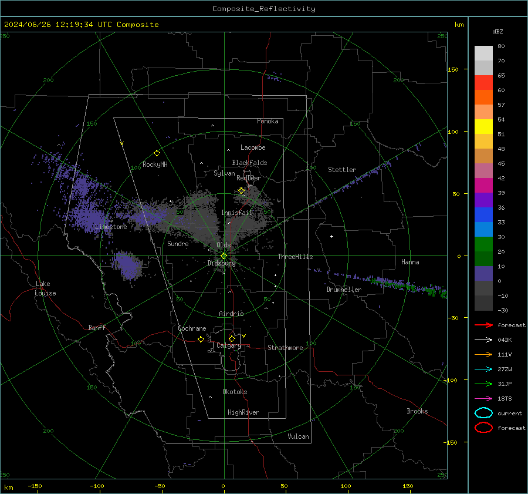
Task: Click the Strathmore label
Action: coord(285,348)
